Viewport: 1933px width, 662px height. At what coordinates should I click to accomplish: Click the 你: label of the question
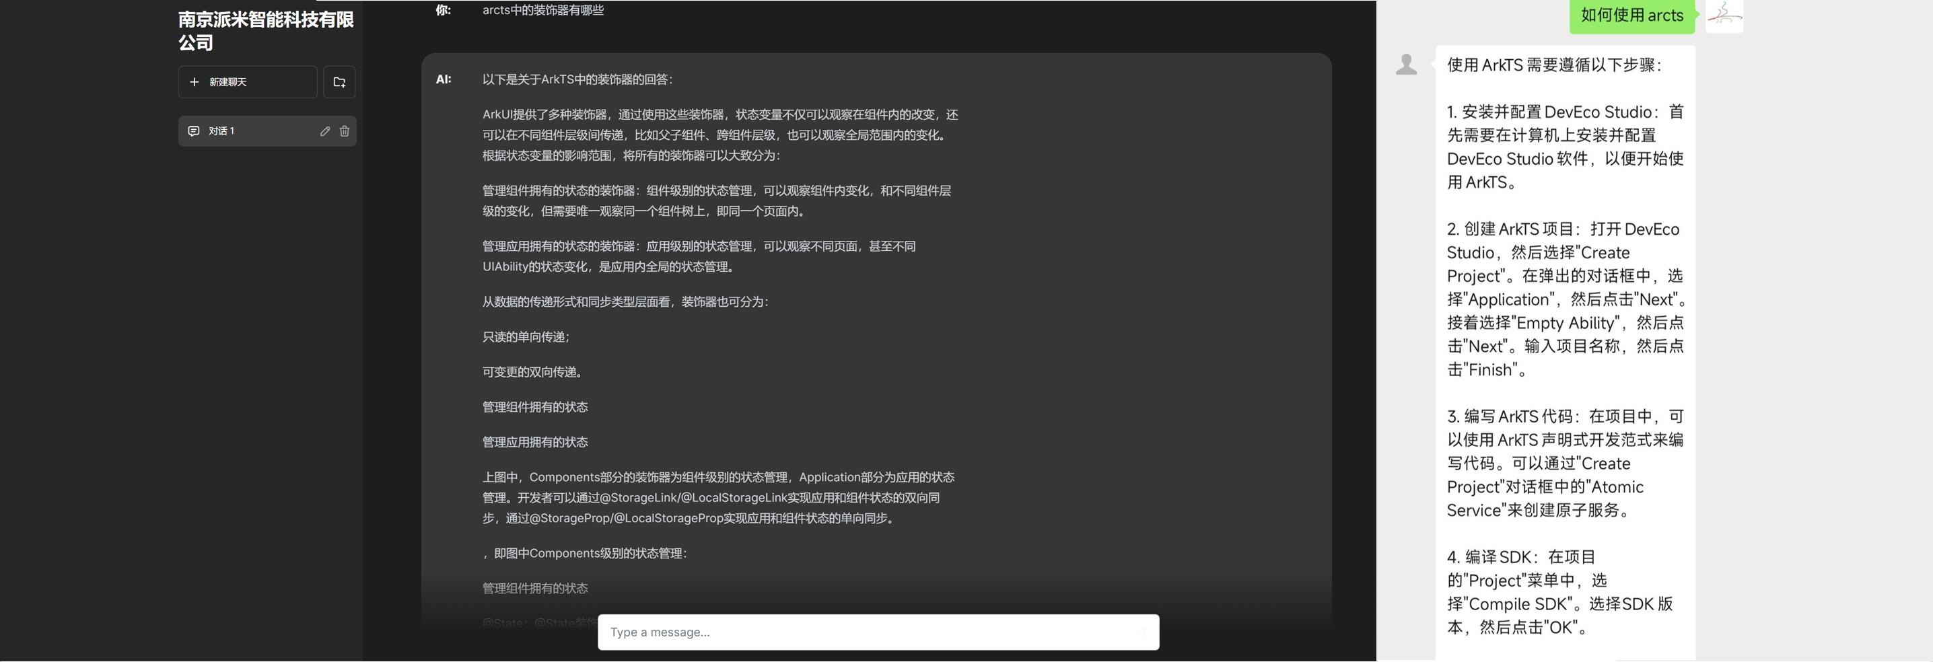(444, 11)
